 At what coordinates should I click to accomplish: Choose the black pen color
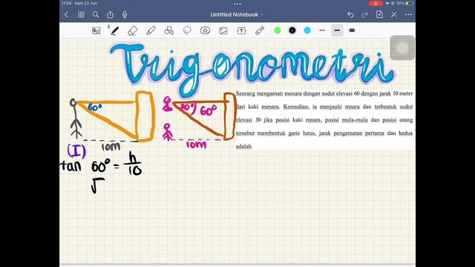[292, 30]
